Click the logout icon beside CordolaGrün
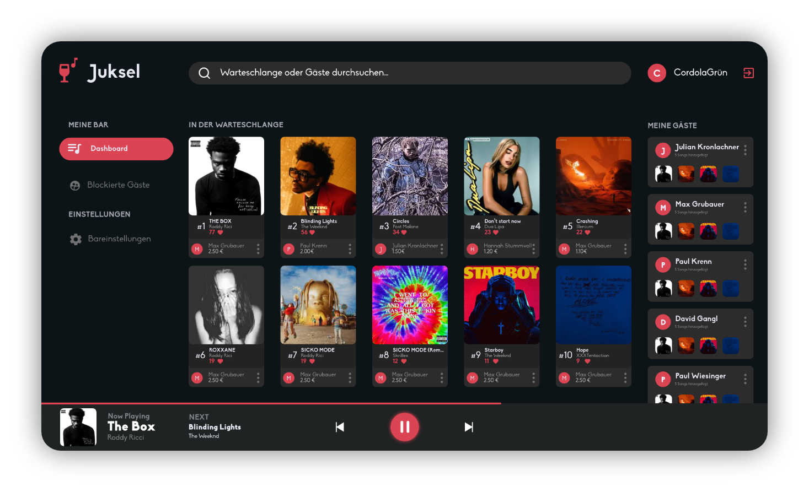809x492 pixels. pyautogui.click(x=748, y=73)
